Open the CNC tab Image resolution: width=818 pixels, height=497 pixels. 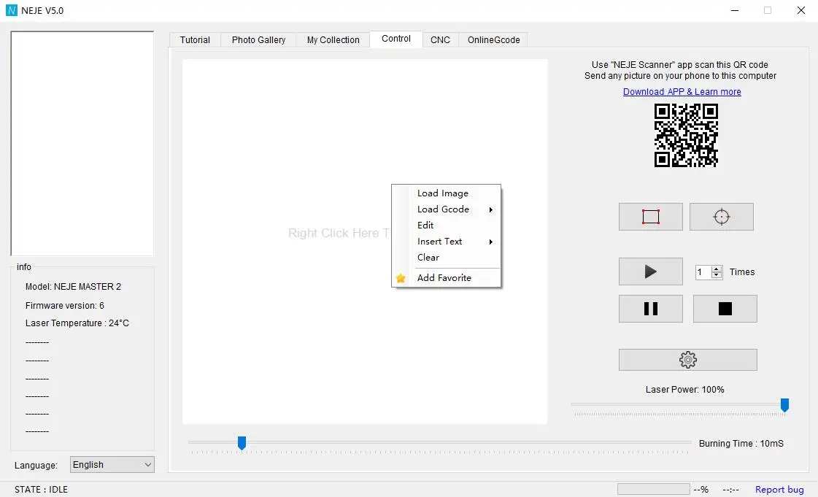tap(440, 40)
